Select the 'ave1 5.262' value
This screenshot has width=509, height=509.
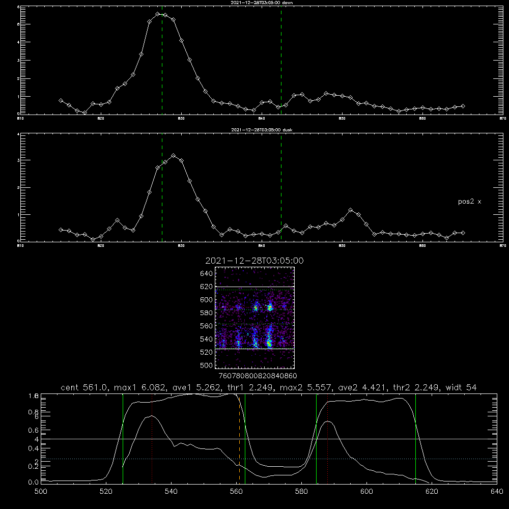196,387
